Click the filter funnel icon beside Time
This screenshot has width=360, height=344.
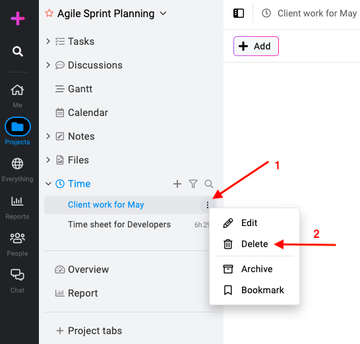coord(193,184)
